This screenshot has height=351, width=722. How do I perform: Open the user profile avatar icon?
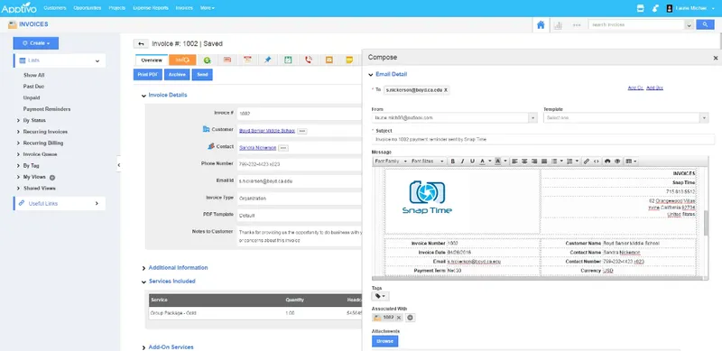(670, 8)
